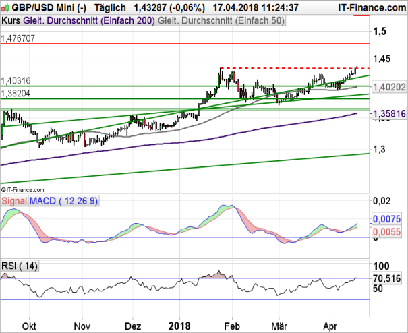Screen dimensions: 408x333
Task: Click the 0,0075 MACD value tag
Action: [386, 219]
